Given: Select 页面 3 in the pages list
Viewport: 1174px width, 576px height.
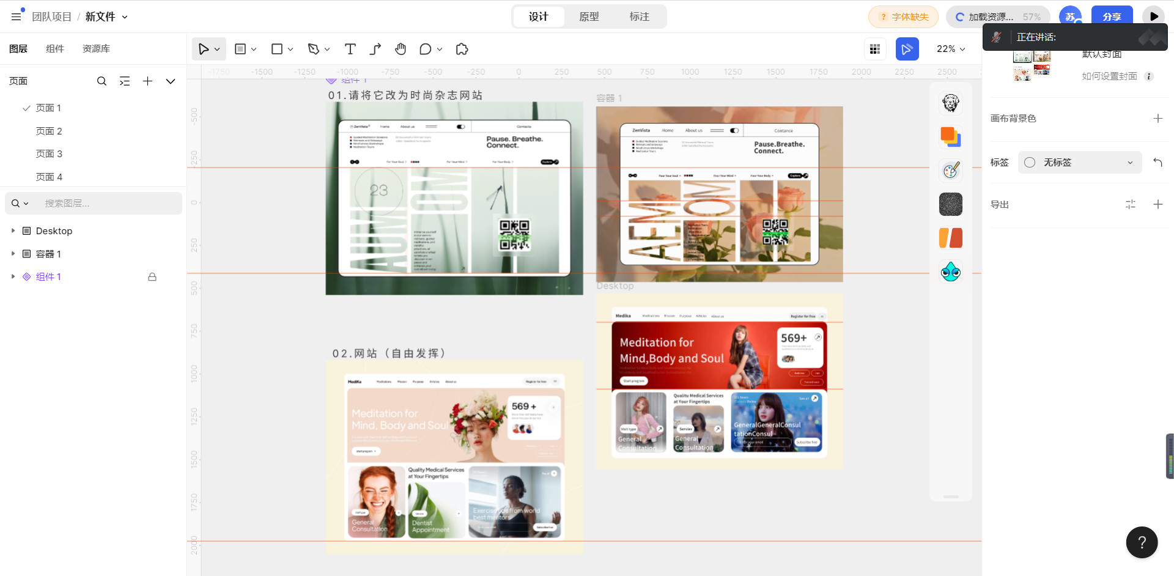Looking at the screenshot, I should (x=49, y=154).
